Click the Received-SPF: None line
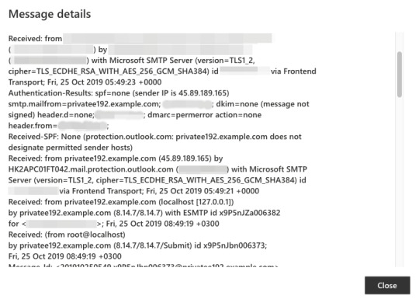This screenshot has width=419, height=306. point(155,137)
